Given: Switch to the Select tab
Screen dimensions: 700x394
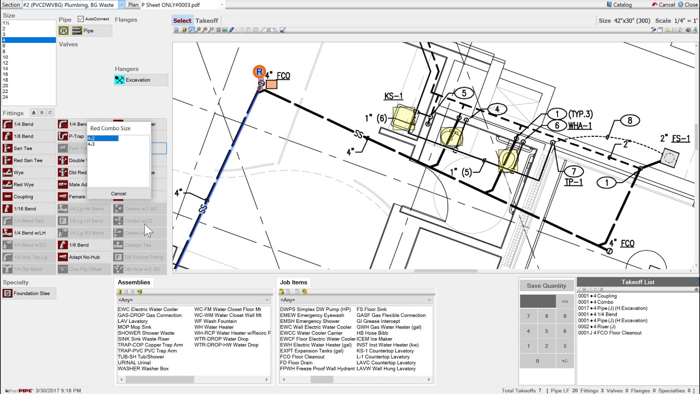Looking at the screenshot, I should click(182, 20).
